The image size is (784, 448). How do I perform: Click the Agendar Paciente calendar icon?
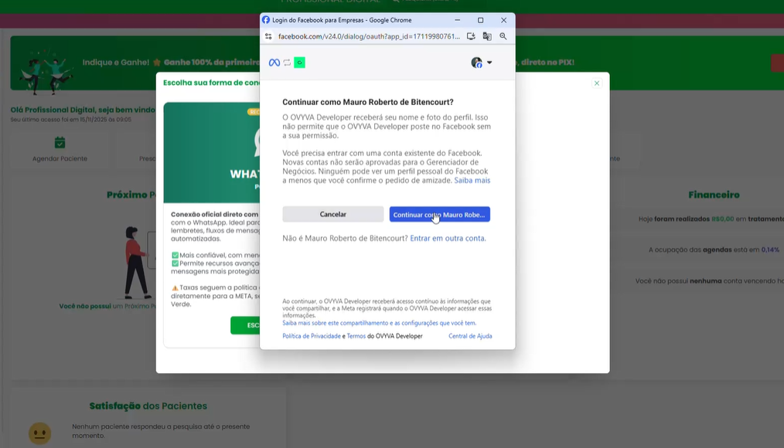coord(60,143)
